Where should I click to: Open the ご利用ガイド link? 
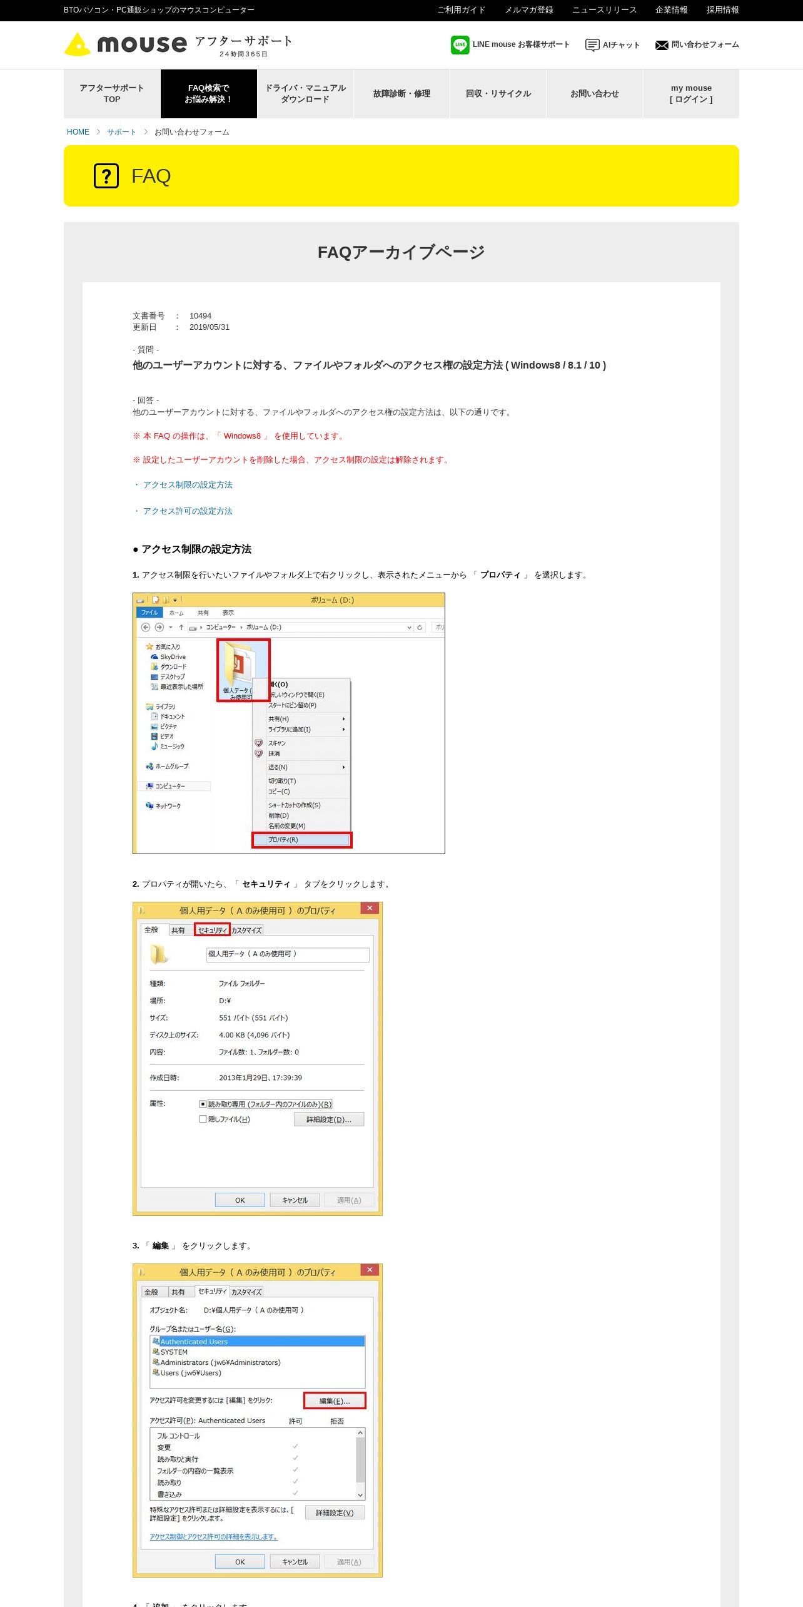tap(462, 10)
